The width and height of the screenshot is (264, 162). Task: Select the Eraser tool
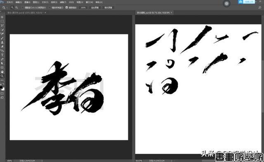[2, 47]
